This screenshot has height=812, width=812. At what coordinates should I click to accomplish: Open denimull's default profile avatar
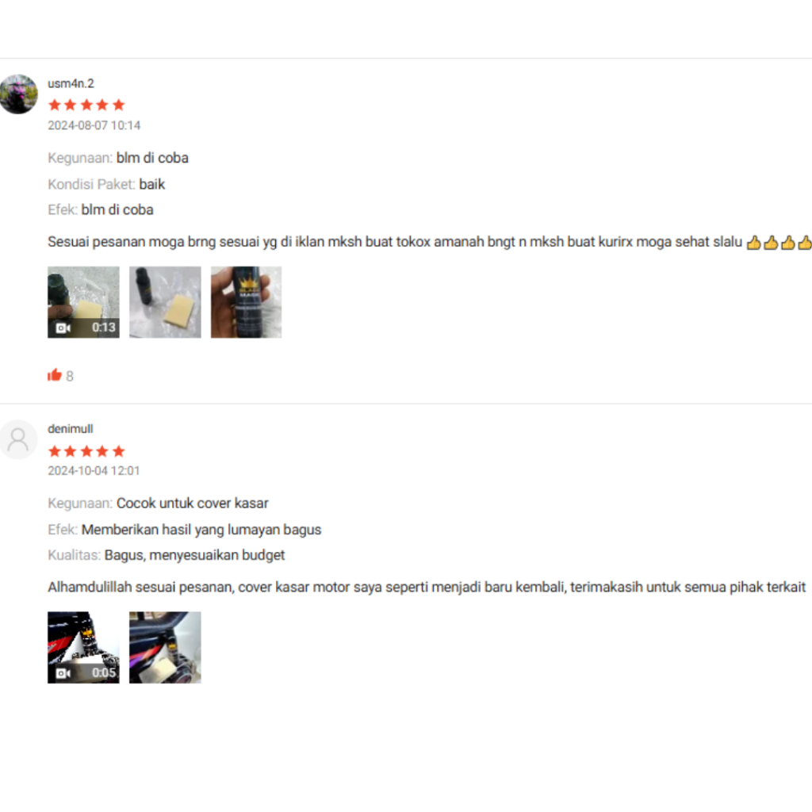19,439
